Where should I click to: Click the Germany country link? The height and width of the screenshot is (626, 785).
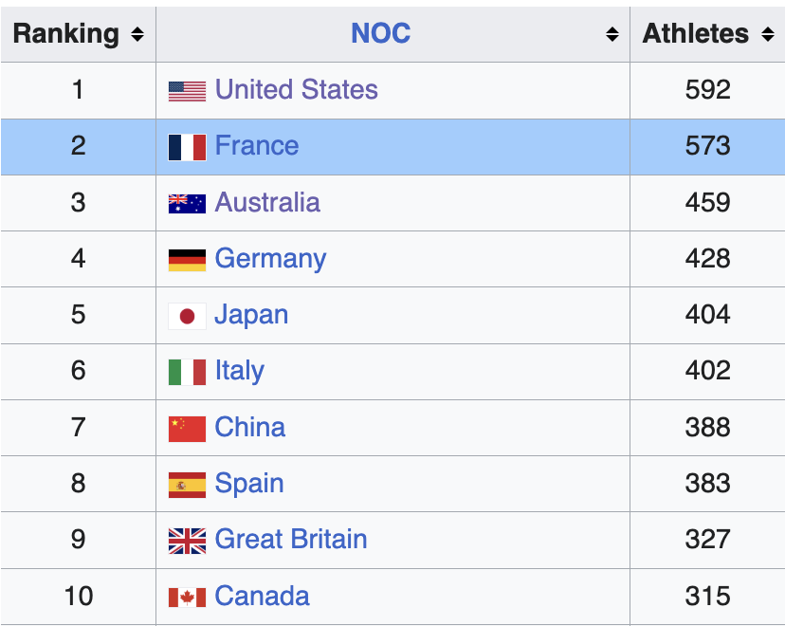click(270, 258)
